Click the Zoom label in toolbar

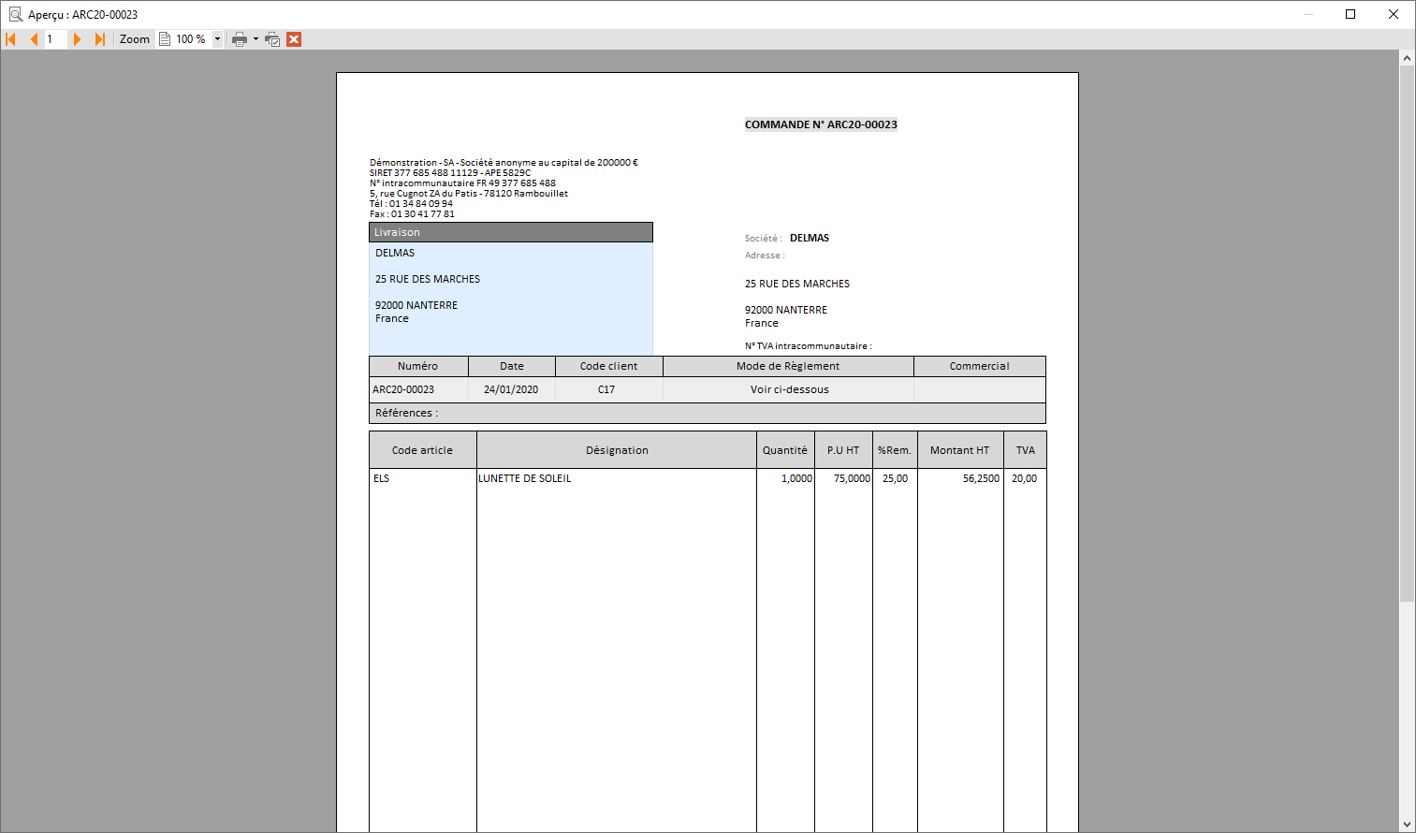(x=135, y=39)
